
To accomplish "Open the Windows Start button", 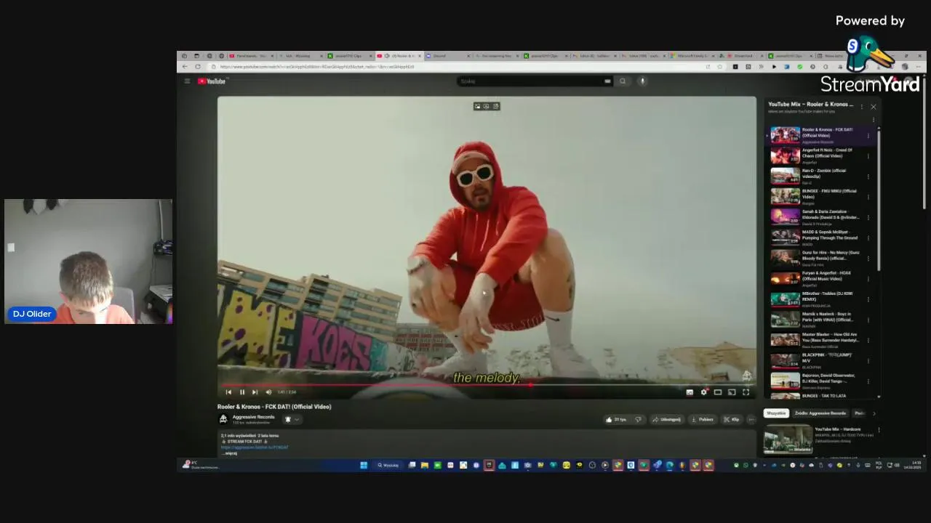I will [364, 465].
